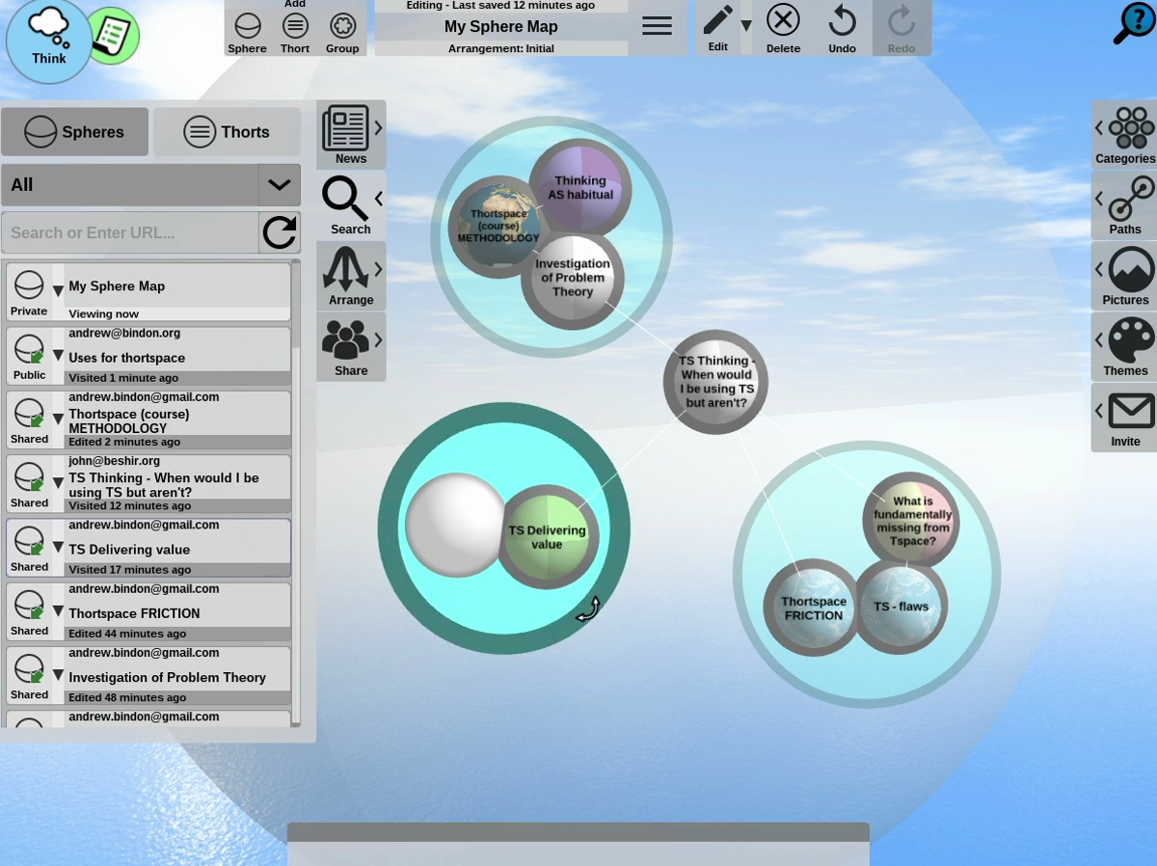Open the Invite envelope panel
Viewport: 1157px width, 866px height.
click(x=1124, y=417)
